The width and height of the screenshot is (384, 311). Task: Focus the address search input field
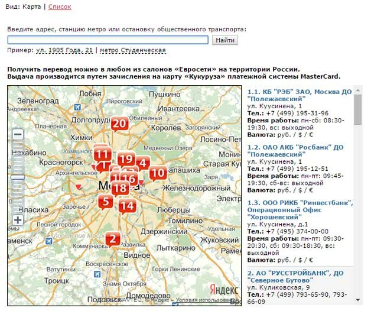[108, 40]
